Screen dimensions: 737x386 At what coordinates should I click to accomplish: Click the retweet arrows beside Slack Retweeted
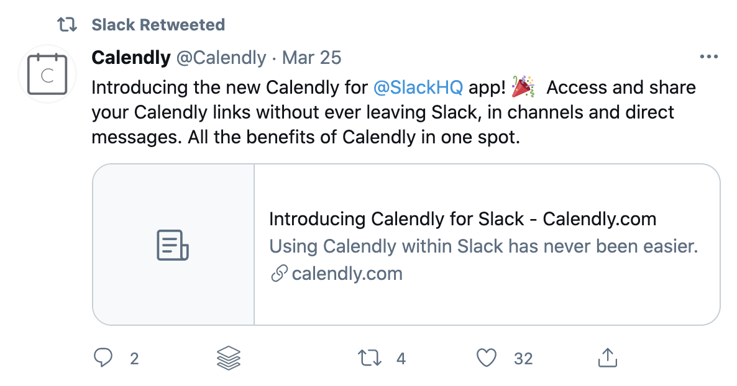click(66, 25)
